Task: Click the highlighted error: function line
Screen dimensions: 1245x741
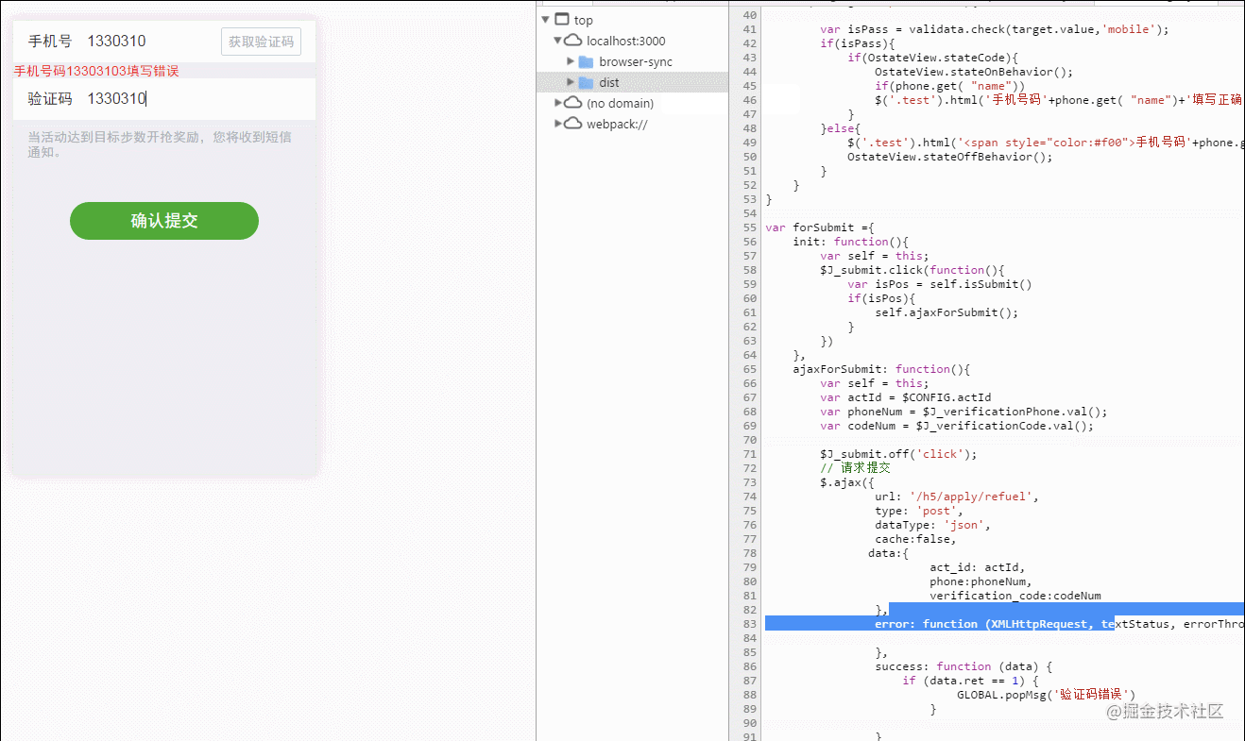Action: pyautogui.click(x=1005, y=624)
